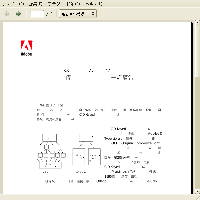This screenshot has height=200, width=200.
Task: Open the ヘルプ(H) menu
Action: point(94,4)
